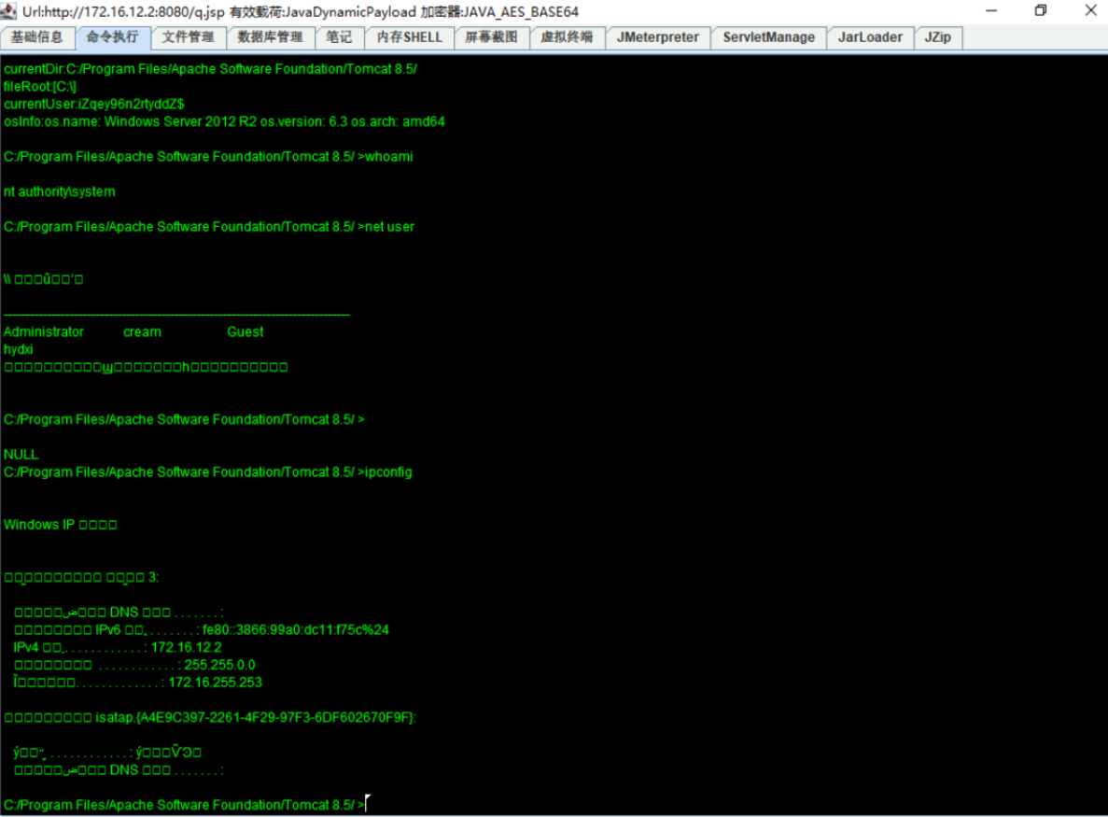
Task: Close the shell window
Action: (1090, 10)
